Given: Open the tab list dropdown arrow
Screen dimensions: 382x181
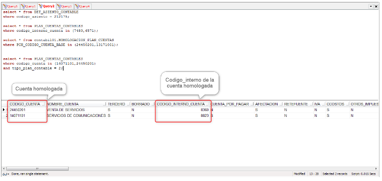Looking at the screenshot, I should [371, 6].
